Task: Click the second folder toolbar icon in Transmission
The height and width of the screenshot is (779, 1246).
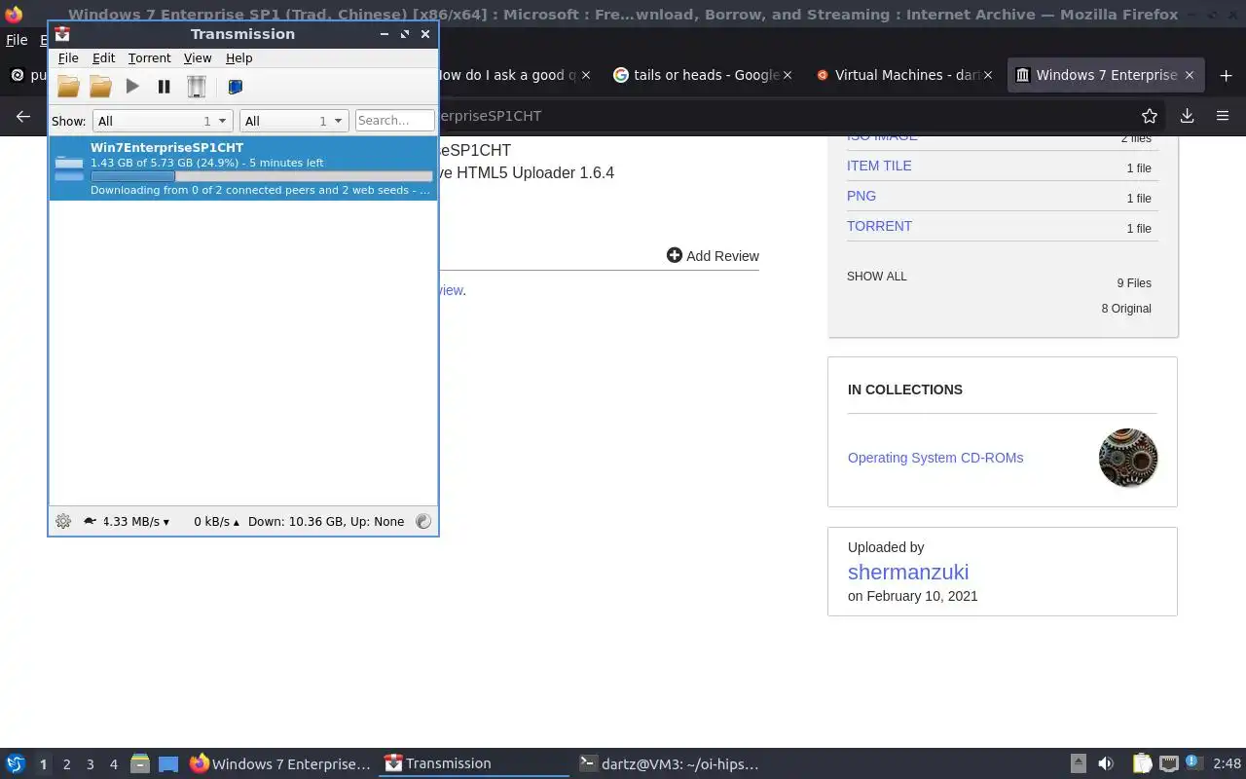Action: [x=100, y=87]
